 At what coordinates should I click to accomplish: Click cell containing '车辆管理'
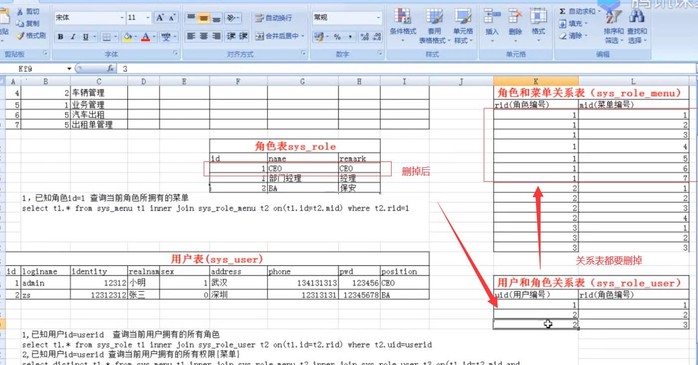[x=99, y=92]
